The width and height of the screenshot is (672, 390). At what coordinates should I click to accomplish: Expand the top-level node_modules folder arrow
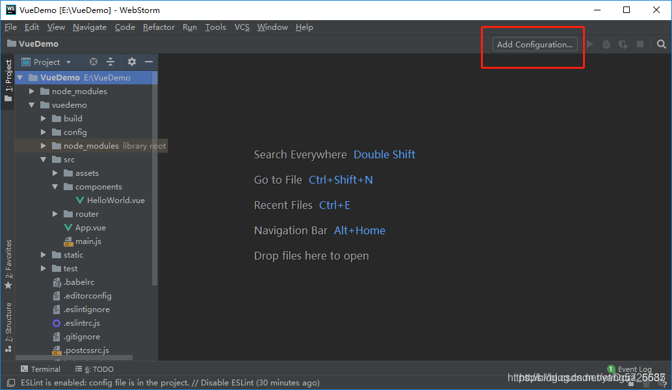coord(31,91)
